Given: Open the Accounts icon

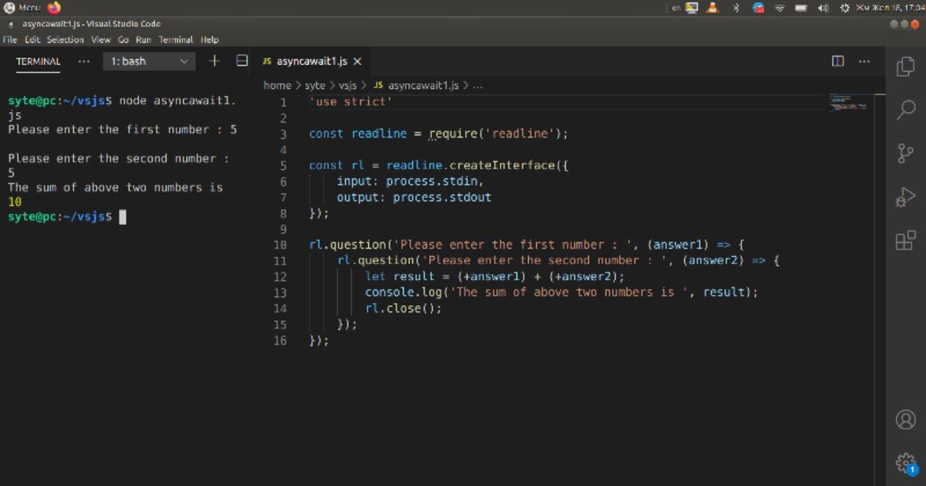Looking at the screenshot, I should coord(905,419).
